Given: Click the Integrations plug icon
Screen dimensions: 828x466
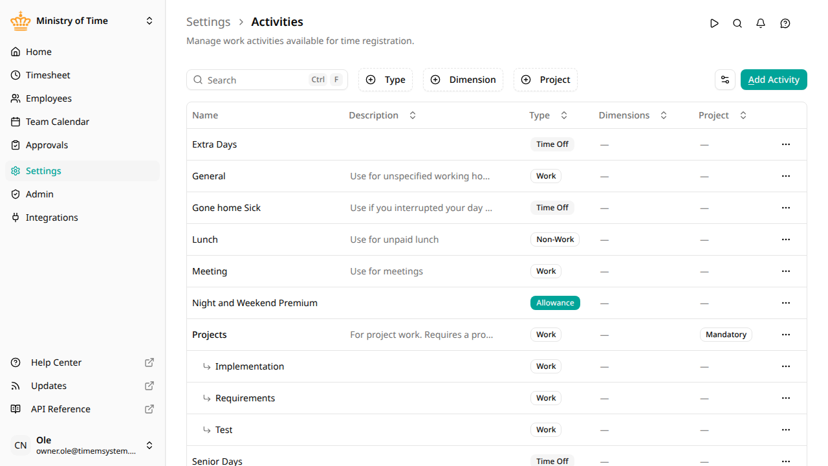Looking at the screenshot, I should click(x=16, y=217).
